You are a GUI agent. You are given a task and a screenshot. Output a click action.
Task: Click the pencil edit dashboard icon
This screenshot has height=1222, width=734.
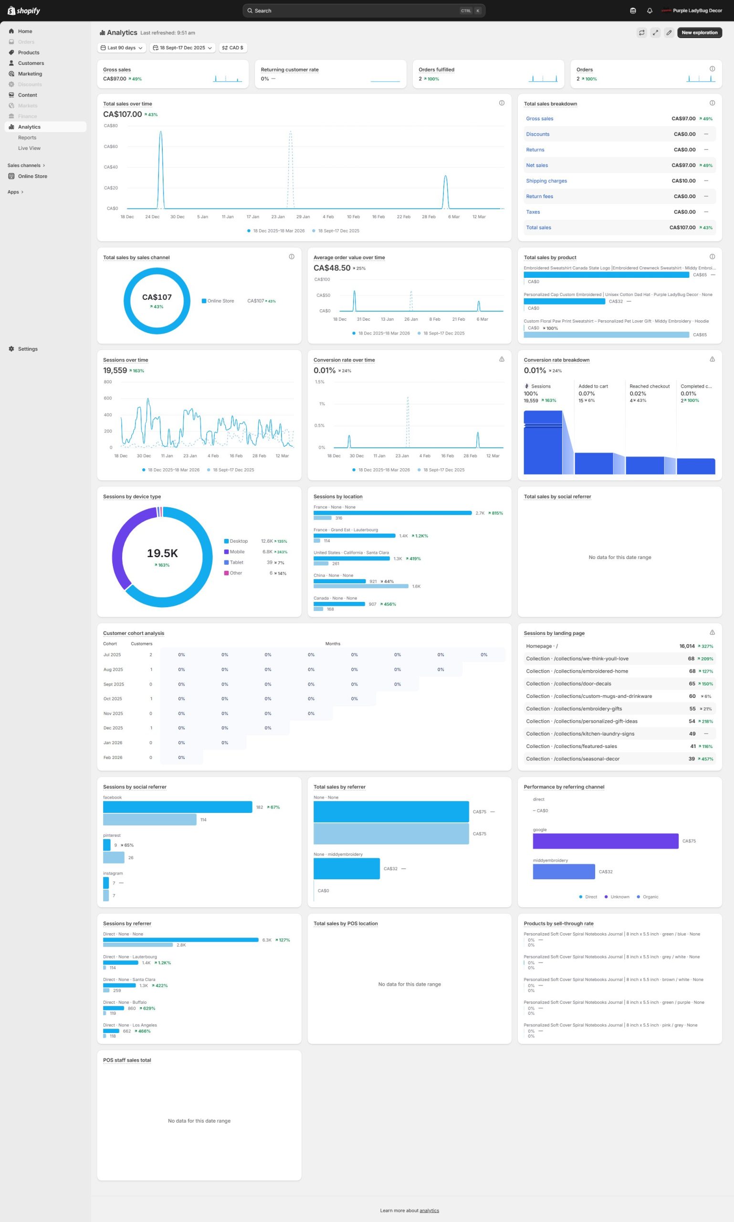tap(669, 32)
